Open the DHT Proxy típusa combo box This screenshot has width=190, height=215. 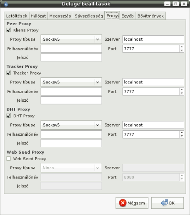coord(71,125)
